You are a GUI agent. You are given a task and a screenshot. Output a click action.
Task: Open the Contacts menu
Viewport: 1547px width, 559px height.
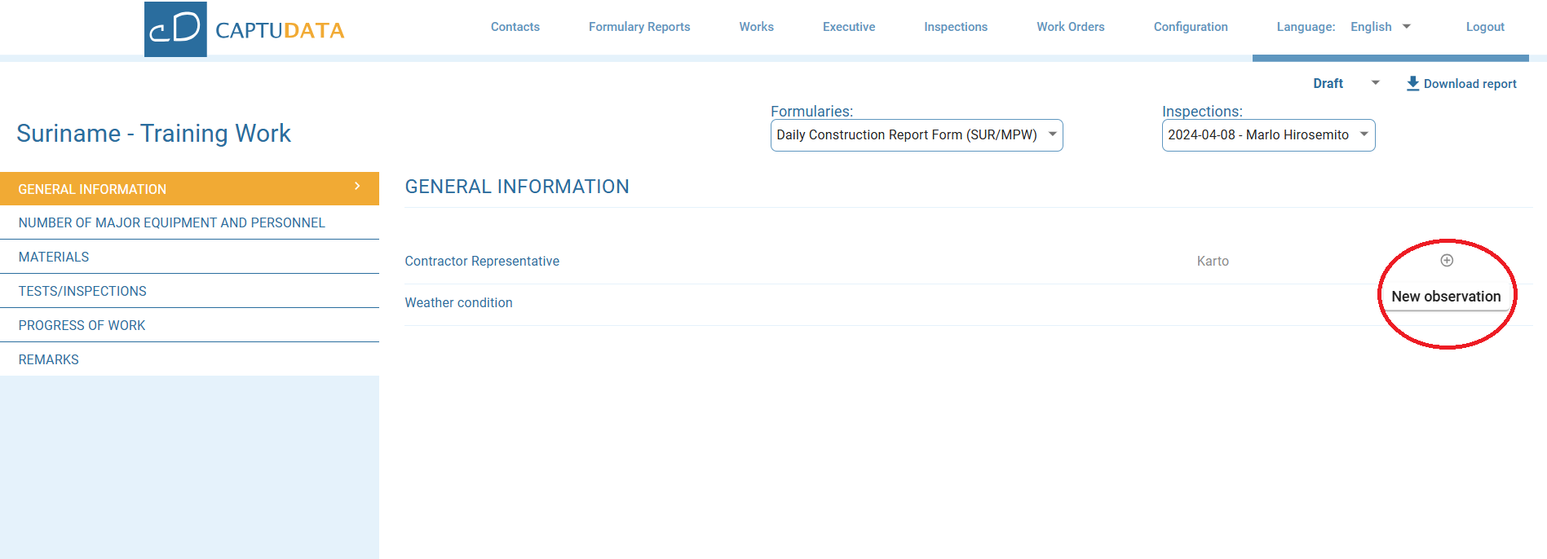(x=515, y=27)
